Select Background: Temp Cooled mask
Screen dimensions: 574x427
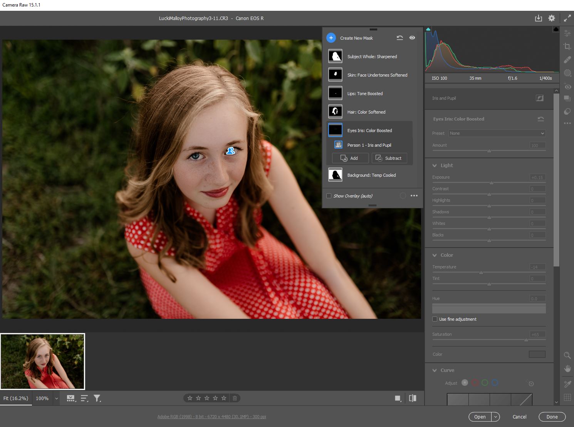(x=371, y=175)
